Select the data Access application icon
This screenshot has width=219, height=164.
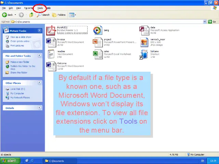click(x=144, y=30)
